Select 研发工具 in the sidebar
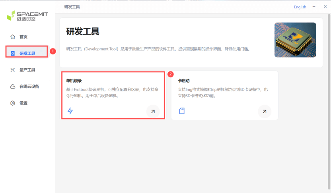This screenshot has height=193, width=331. 27,53
